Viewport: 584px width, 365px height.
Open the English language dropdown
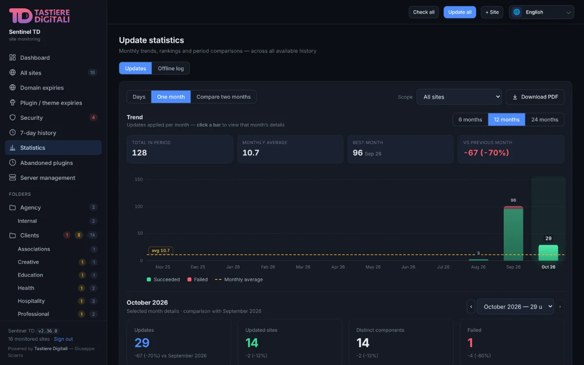pyautogui.click(x=542, y=12)
